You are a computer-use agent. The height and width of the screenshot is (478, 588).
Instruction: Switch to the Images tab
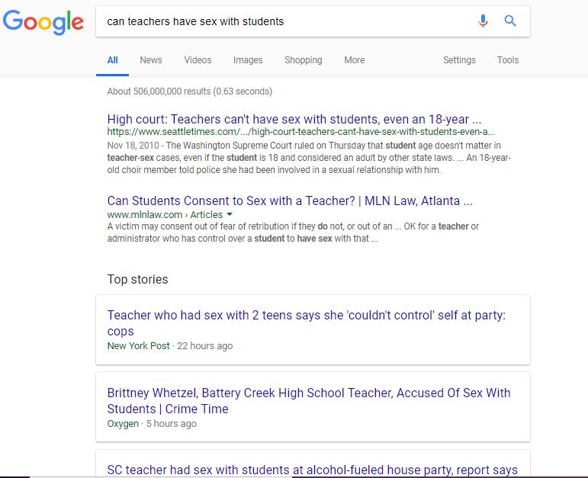click(248, 60)
